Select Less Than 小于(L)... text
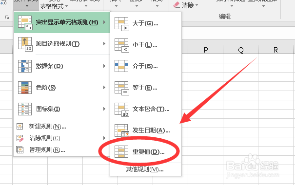 coord(145,45)
